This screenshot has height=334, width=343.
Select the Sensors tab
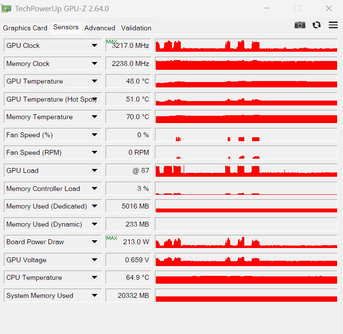tap(66, 27)
